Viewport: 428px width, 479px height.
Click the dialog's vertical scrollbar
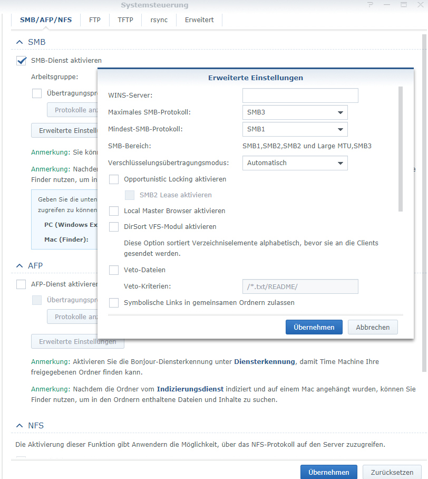401,149
